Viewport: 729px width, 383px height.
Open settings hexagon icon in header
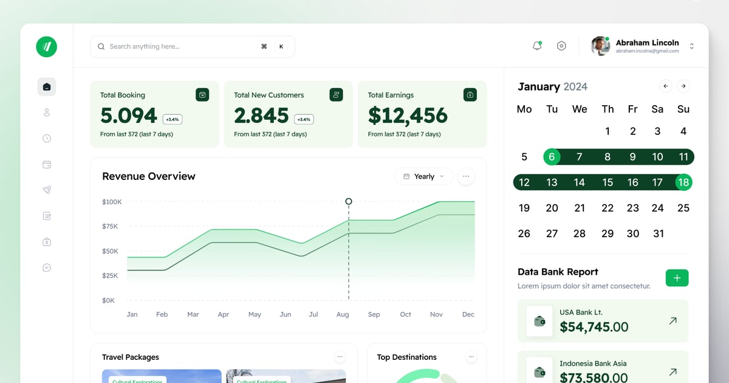(561, 46)
